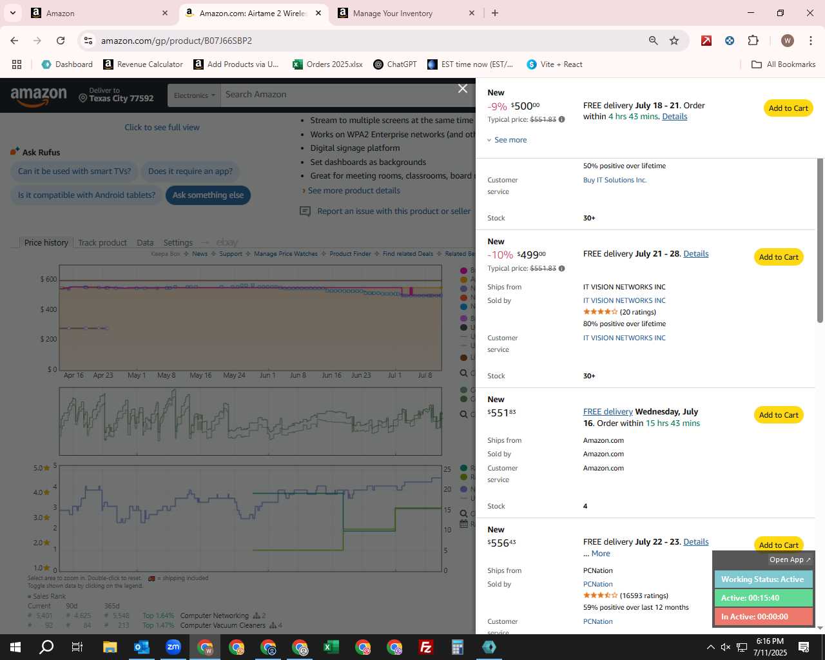Select the Keepa Settings tab
825x660 pixels.
tap(178, 243)
